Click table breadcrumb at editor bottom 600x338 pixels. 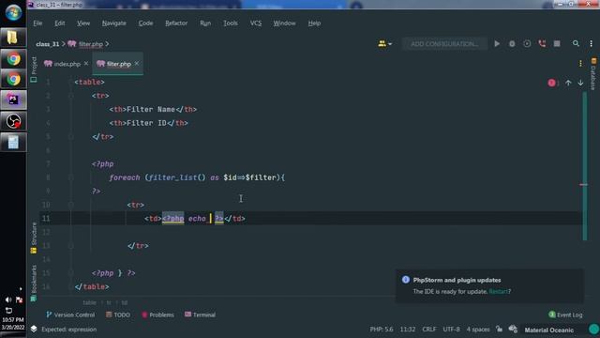click(90, 302)
